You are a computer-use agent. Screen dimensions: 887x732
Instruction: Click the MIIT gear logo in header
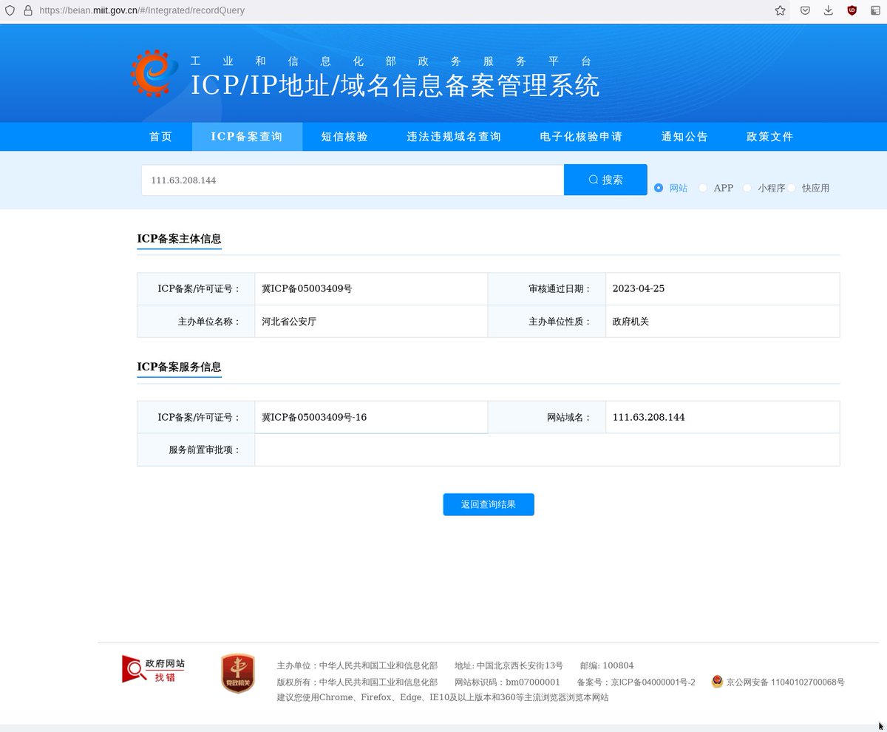click(154, 74)
